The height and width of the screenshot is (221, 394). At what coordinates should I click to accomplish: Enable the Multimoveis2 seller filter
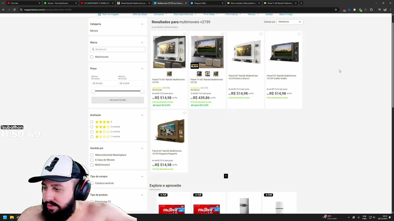click(x=92, y=165)
